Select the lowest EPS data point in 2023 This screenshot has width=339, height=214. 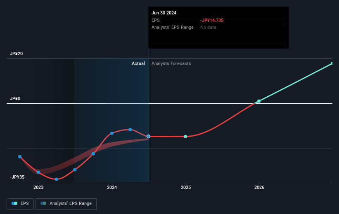57,179
